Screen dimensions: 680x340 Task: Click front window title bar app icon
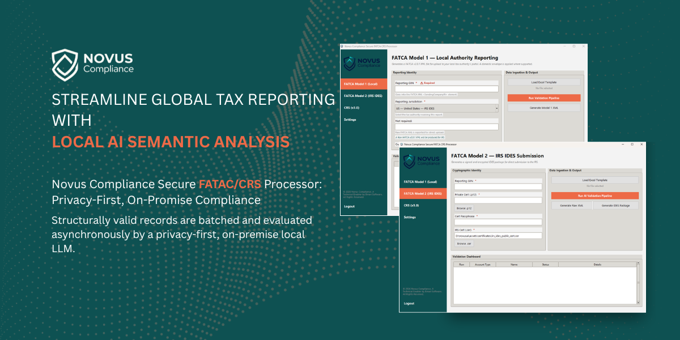[402, 144]
